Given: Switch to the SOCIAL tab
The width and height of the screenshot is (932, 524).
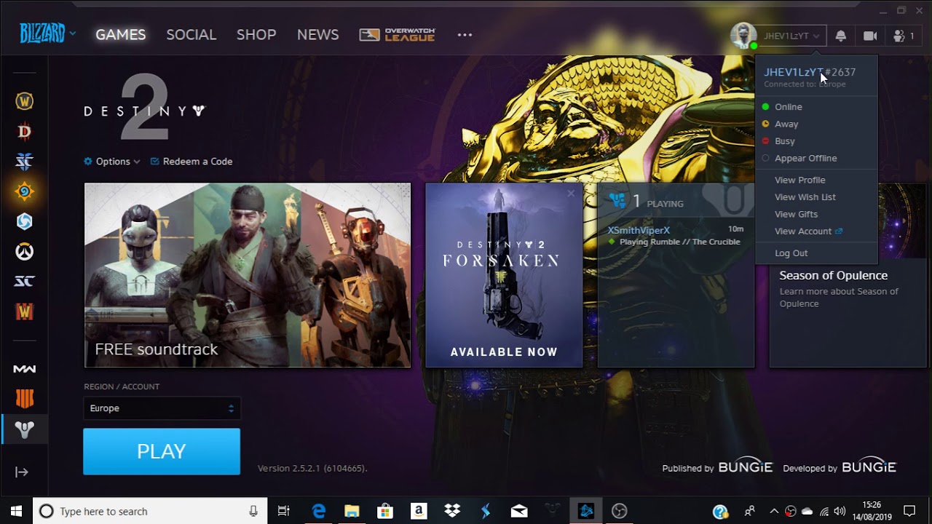Looking at the screenshot, I should click(x=191, y=35).
